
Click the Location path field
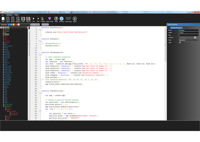click(186, 38)
